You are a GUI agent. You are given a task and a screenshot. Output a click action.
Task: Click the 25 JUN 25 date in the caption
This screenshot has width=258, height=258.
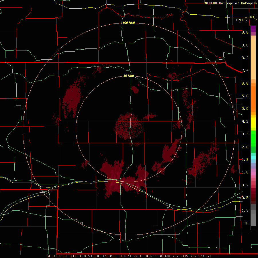point(185,256)
